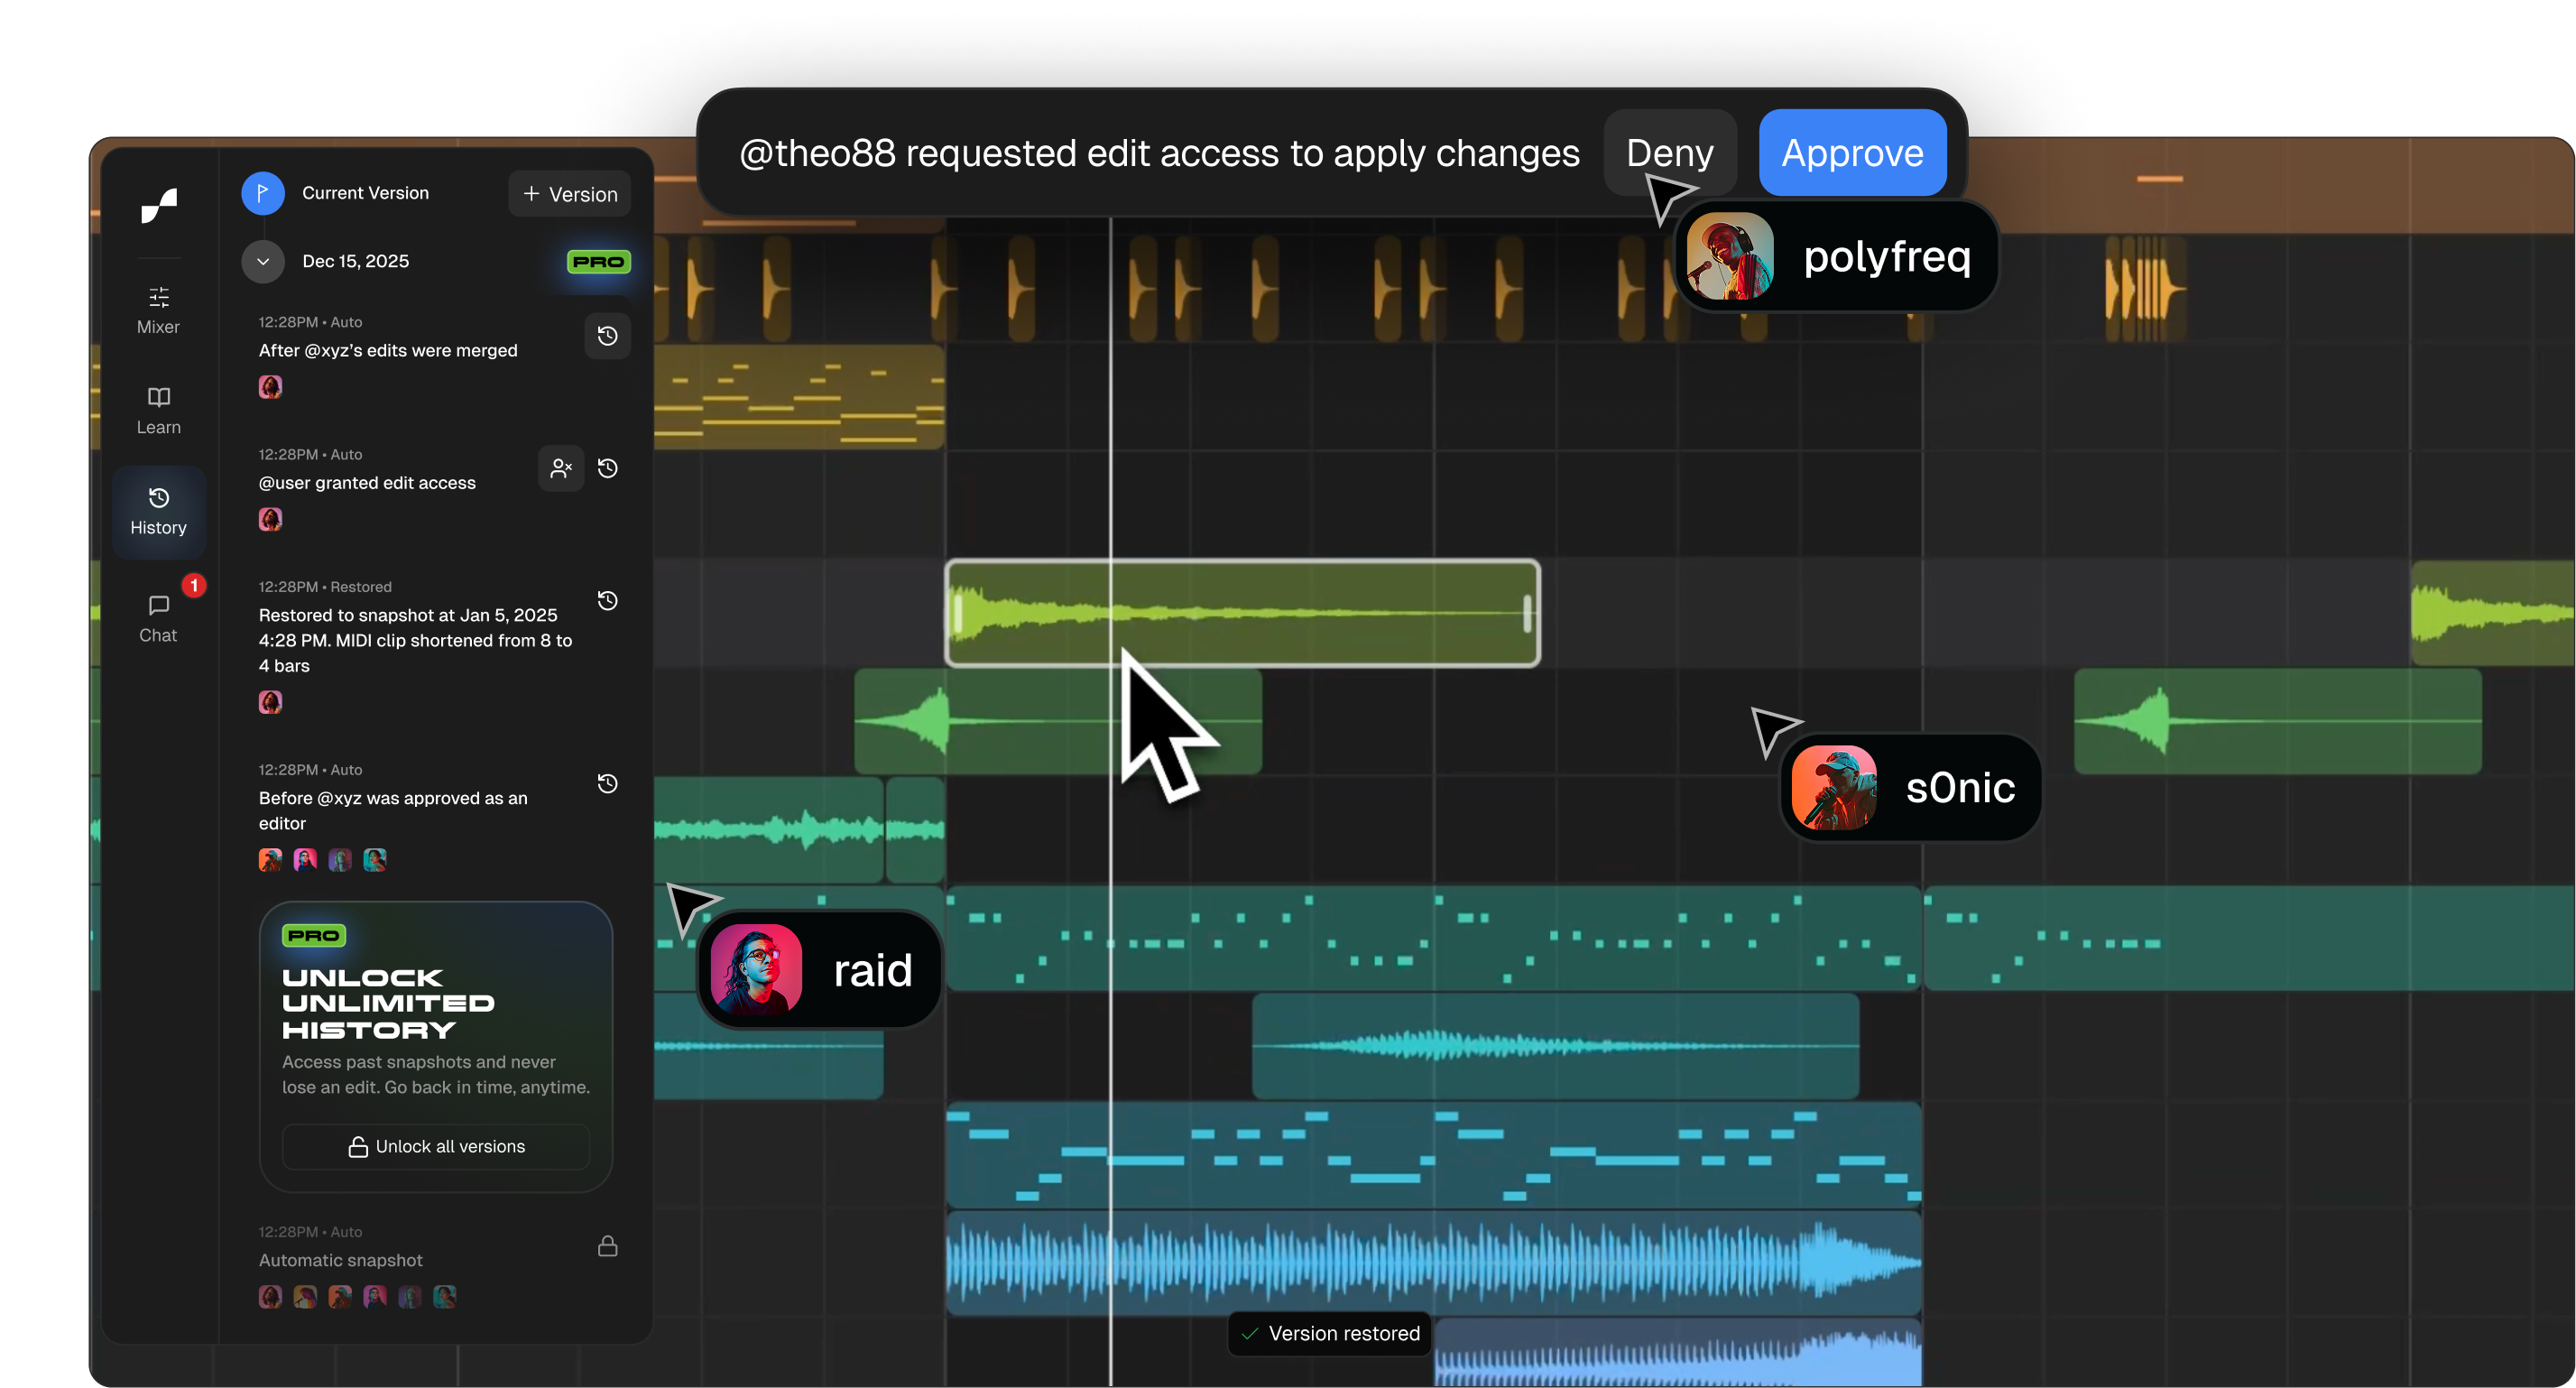Click the PRO badge beside Dec 15, 2025

598,261
